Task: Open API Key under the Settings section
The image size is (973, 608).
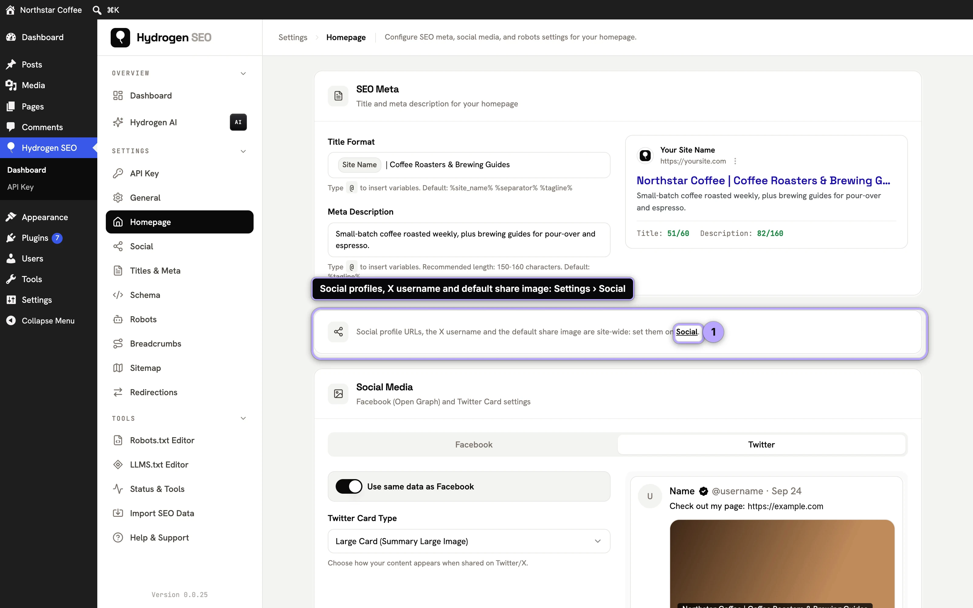Action: pos(179,173)
